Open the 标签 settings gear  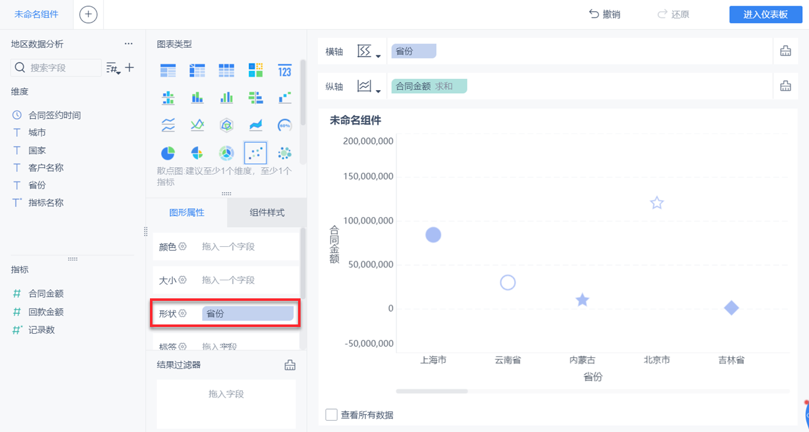(x=182, y=346)
